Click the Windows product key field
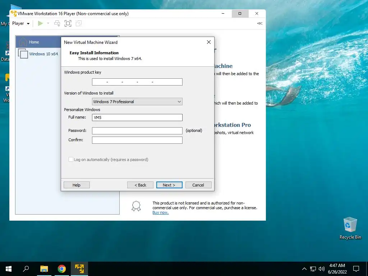This screenshot has width=368, height=276. [x=137, y=82]
